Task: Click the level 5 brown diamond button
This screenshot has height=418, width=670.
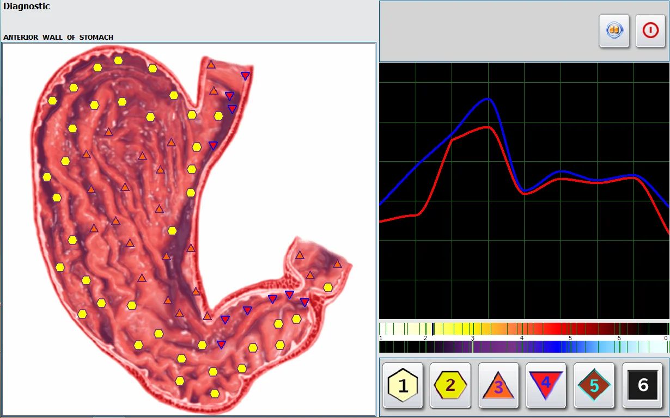Action: tap(594, 386)
